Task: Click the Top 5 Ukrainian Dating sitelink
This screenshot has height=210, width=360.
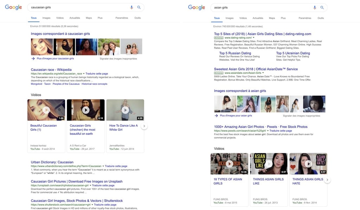Action: pos(293,53)
